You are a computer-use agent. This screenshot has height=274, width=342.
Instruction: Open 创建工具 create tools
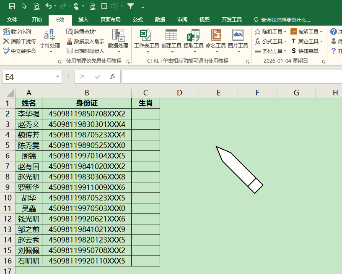pyautogui.click(x=171, y=40)
